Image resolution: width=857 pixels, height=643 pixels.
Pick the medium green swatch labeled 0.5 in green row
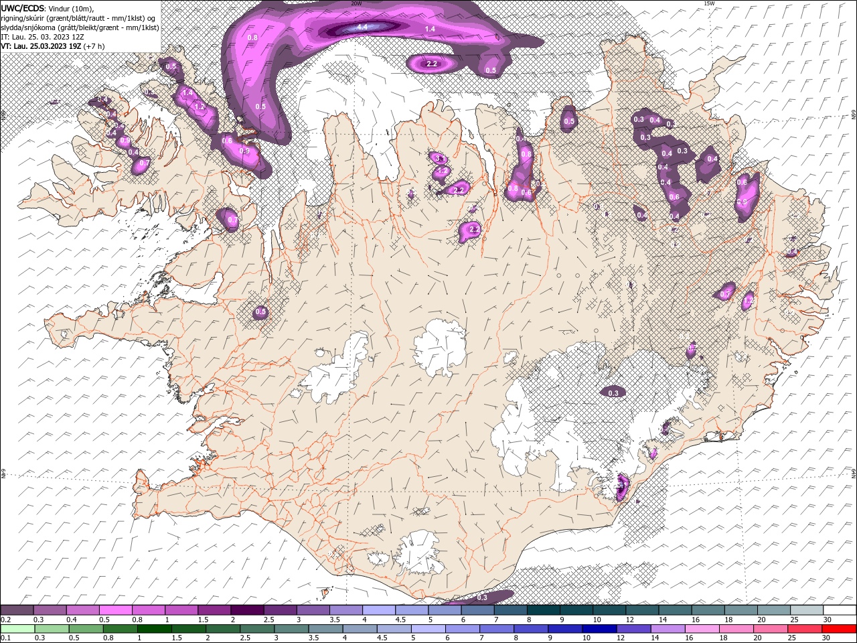point(86,628)
